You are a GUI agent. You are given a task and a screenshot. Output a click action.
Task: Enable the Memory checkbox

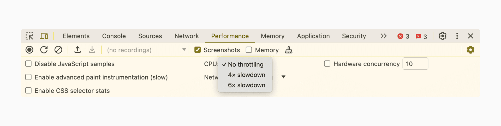coord(249,50)
